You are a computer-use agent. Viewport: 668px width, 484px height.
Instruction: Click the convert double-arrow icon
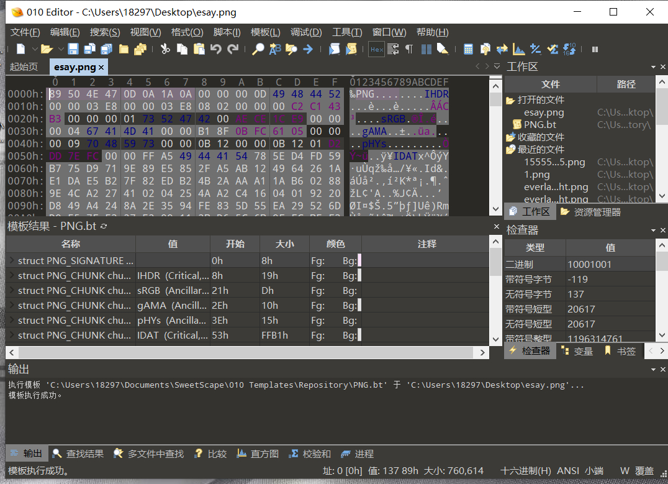pyautogui.click(x=502, y=49)
